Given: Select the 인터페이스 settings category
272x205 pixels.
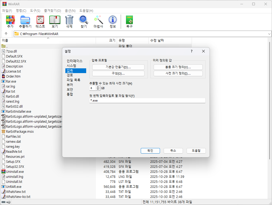Looking at the screenshot, I should tap(75, 61).
